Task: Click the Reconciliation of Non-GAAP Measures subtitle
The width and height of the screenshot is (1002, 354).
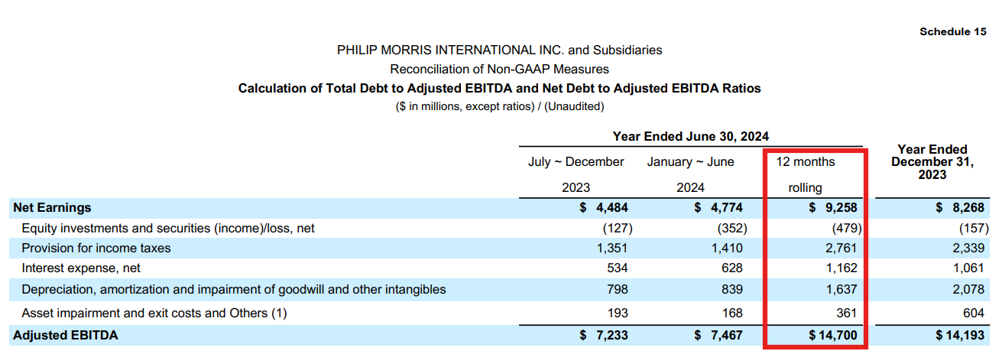Action: [499, 69]
